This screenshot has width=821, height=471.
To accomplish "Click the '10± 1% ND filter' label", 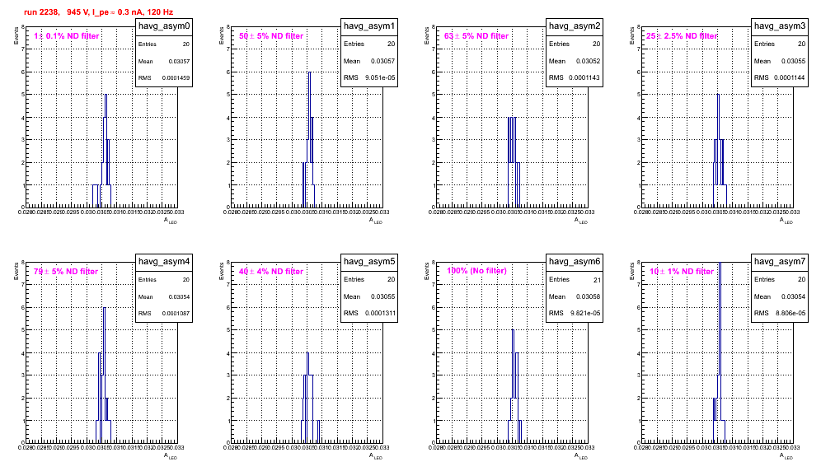I will tap(682, 272).
